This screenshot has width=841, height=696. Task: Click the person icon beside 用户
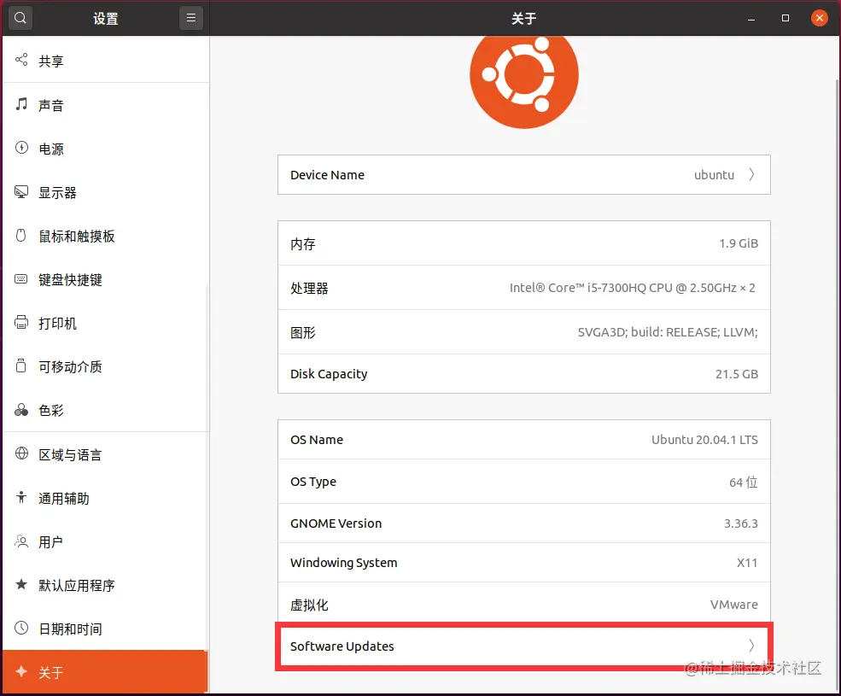pyautogui.click(x=21, y=541)
